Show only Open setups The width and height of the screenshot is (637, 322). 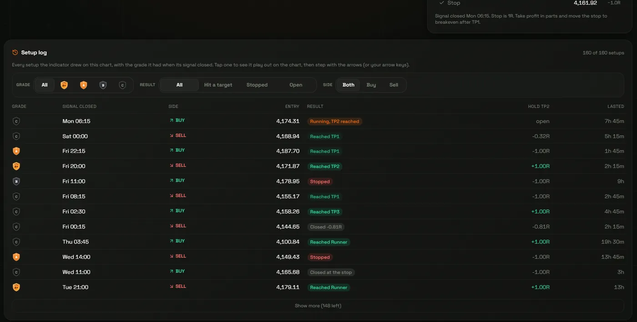(x=296, y=85)
